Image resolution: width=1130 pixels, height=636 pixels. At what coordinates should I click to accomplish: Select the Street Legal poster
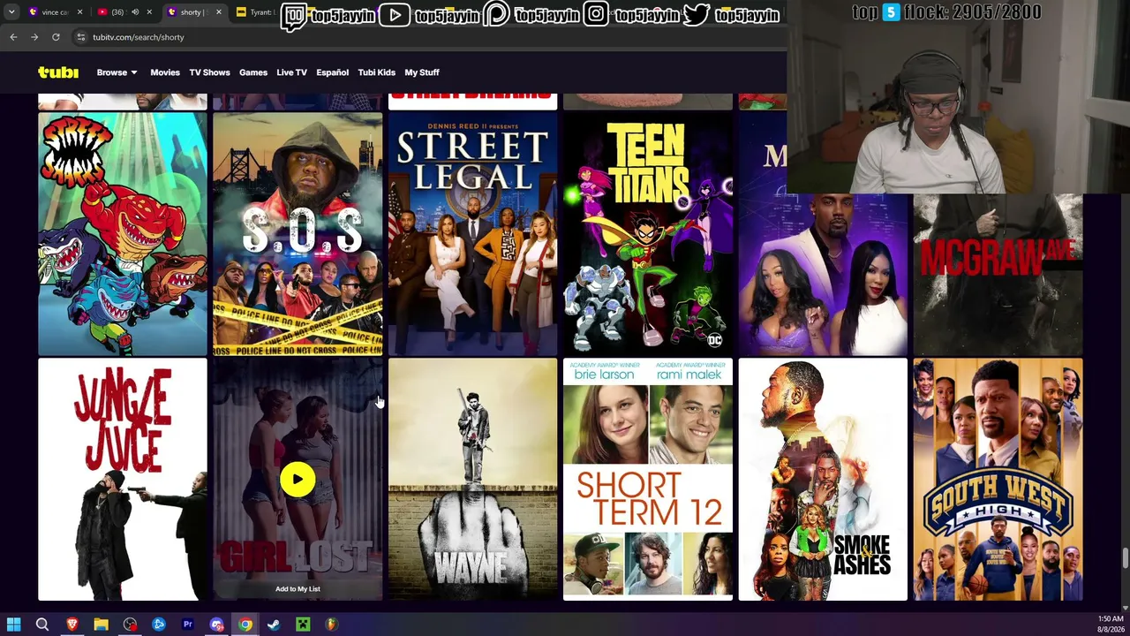pyautogui.click(x=472, y=234)
